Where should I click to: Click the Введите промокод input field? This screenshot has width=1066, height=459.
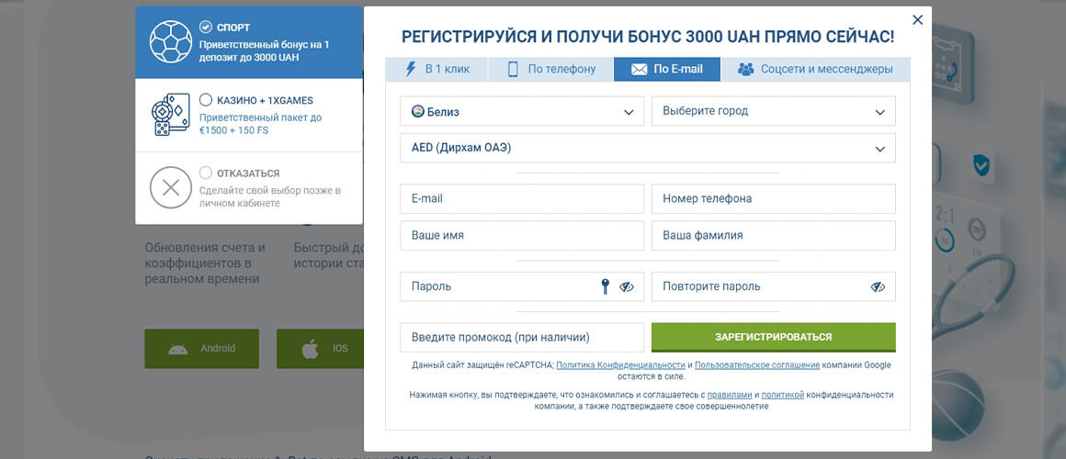tap(522, 338)
